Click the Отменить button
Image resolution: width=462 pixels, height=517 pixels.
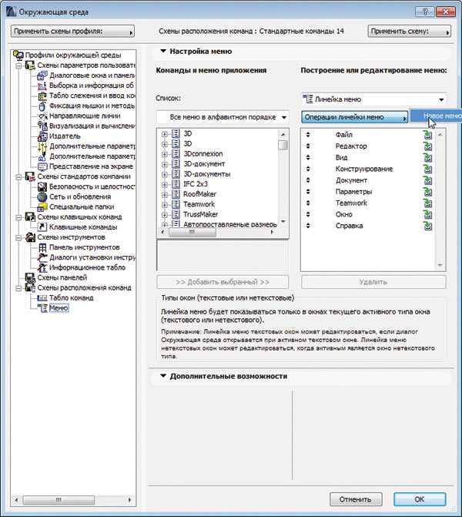(356, 499)
